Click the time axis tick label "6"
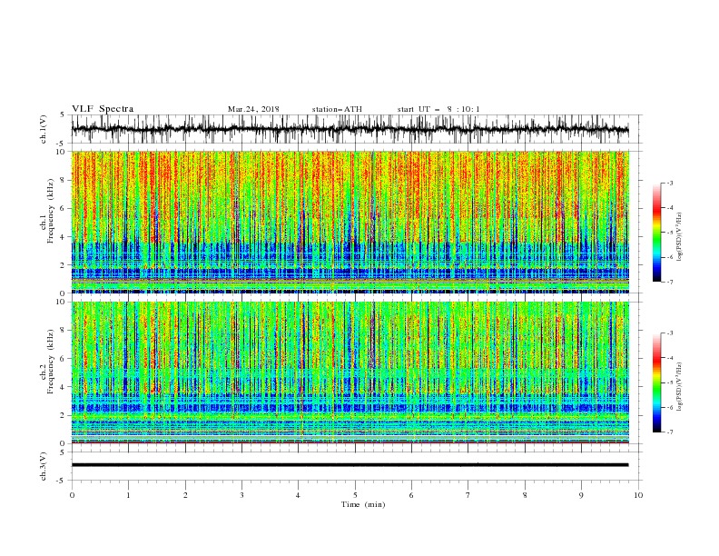 coord(411,495)
